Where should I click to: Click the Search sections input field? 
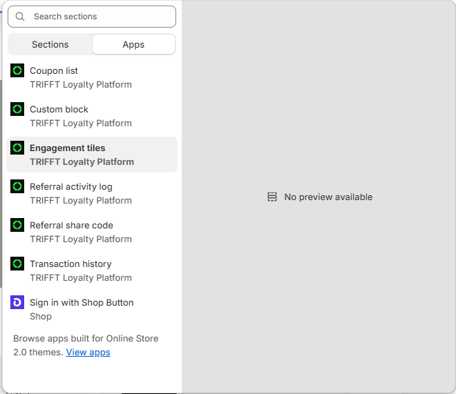tap(92, 17)
